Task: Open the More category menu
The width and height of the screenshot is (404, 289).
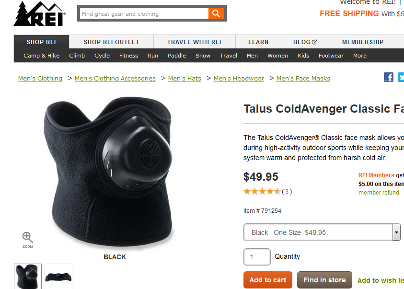Action: click(x=360, y=56)
